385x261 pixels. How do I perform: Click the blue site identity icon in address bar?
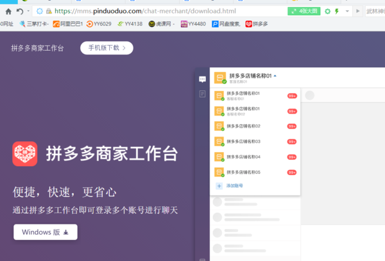pos(40,11)
